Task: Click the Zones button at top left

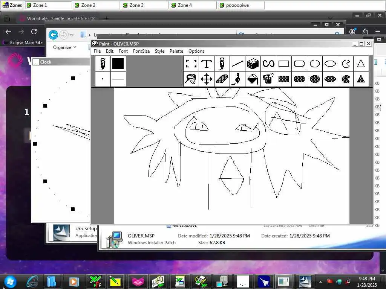Action: pos(12,5)
